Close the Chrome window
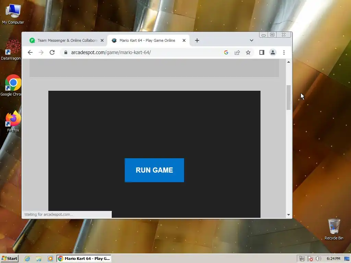This screenshot has width=351, height=263. [x=283, y=35]
